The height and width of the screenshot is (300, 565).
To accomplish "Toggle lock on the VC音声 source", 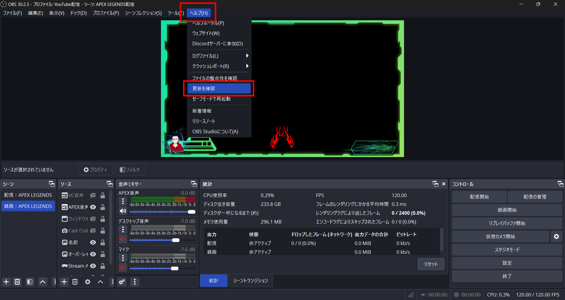I will pyautogui.click(x=103, y=195).
